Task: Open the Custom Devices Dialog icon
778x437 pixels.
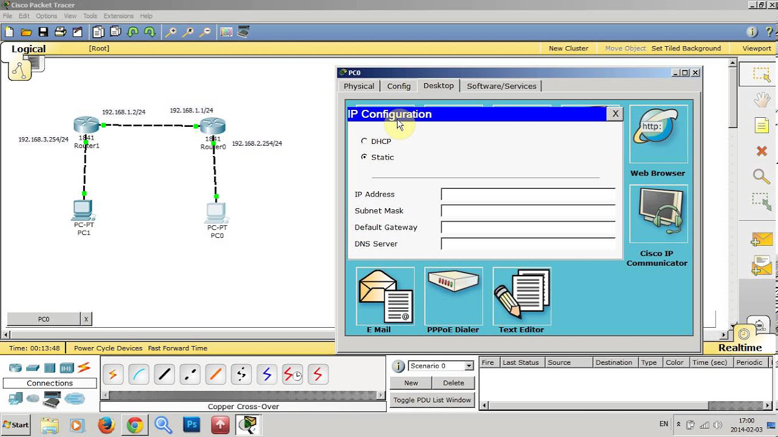Action: point(243,32)
